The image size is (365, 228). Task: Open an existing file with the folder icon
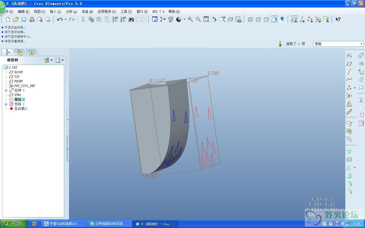click(16, 19)
